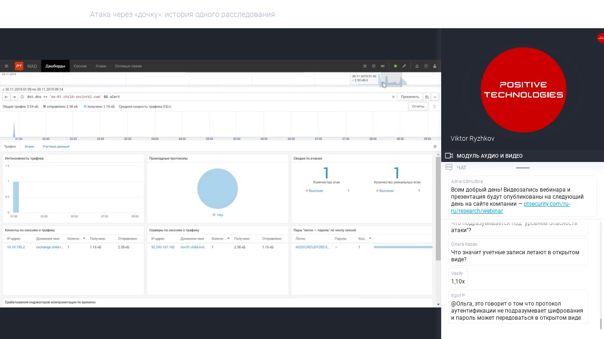
Task: Open the wrench settings icon
Action: 404,66
